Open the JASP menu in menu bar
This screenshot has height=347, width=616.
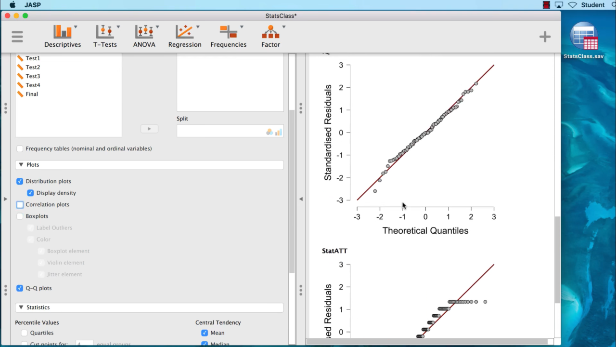(33, 5)
